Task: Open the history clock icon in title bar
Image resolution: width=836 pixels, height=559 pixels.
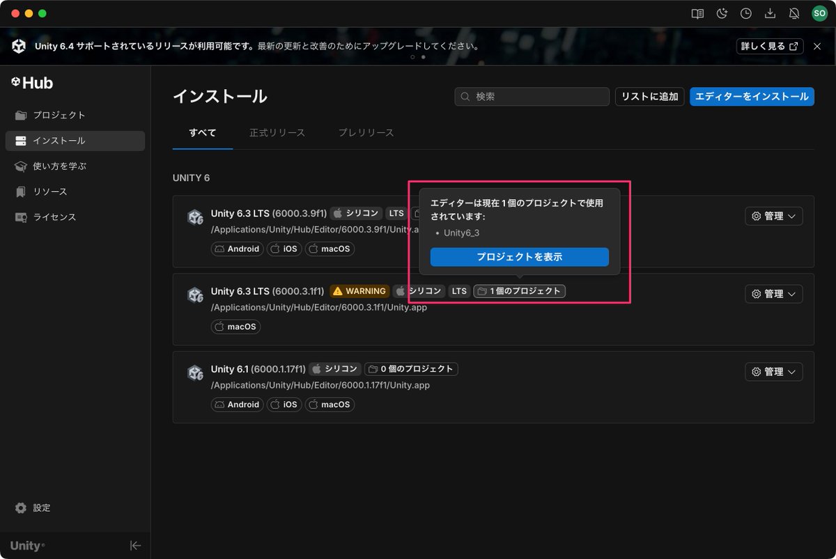Action: pyautogui.click(x=746, y=13)
